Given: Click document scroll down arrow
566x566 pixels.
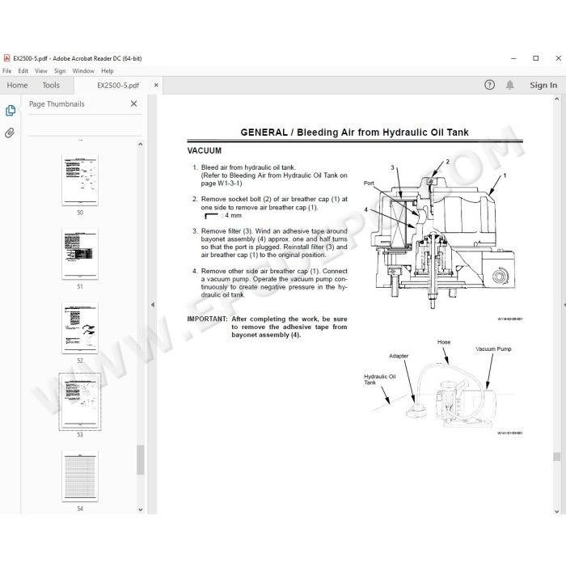Looking at the screenshot, I should coord(556,511).
